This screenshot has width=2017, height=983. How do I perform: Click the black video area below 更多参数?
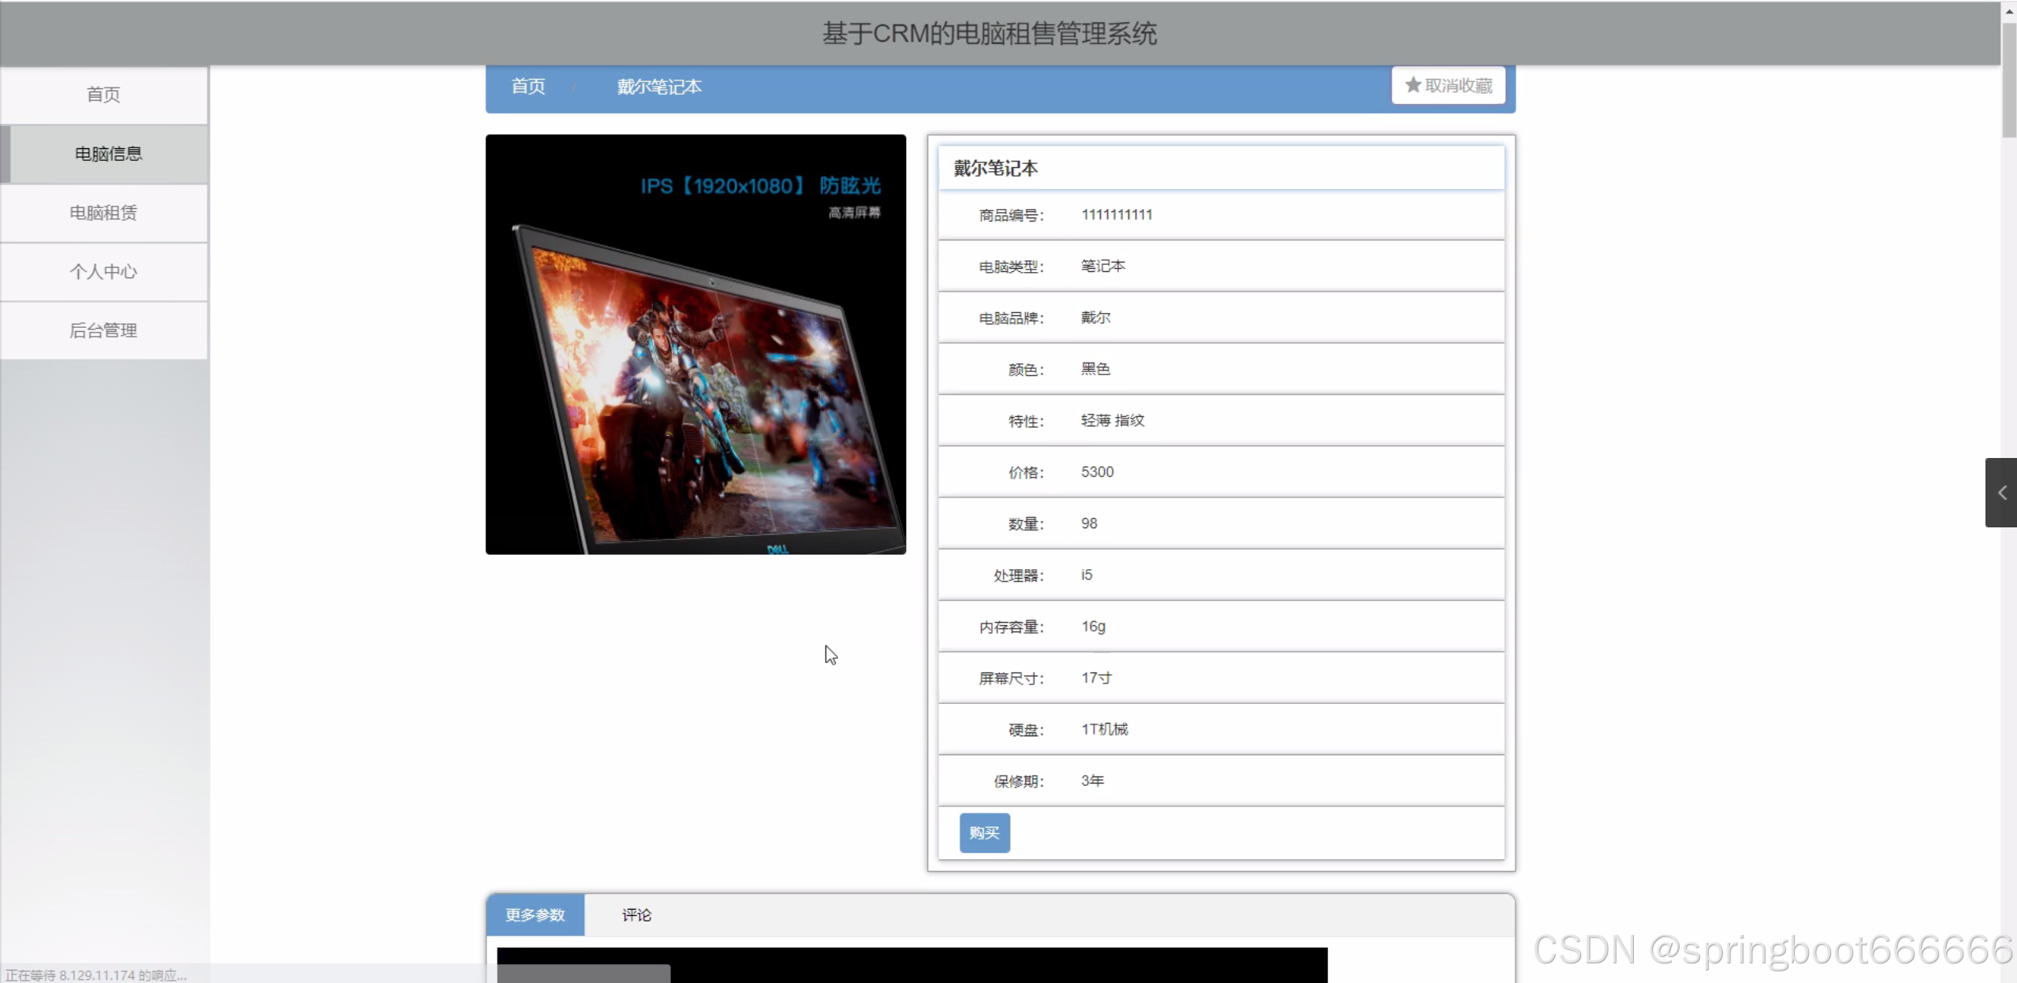(912, 964)
